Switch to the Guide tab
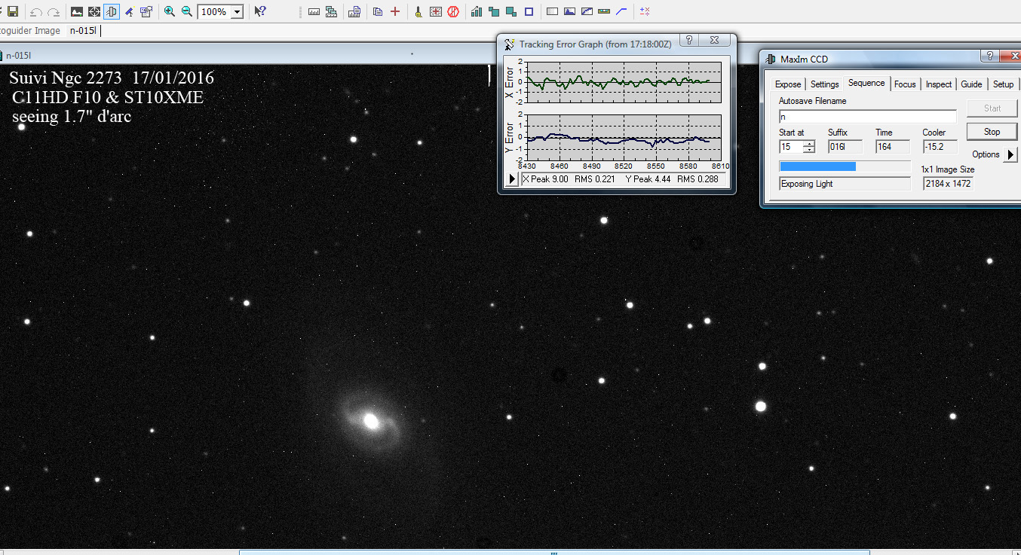This screenshot has width=1021, height=555. [971, 84]
